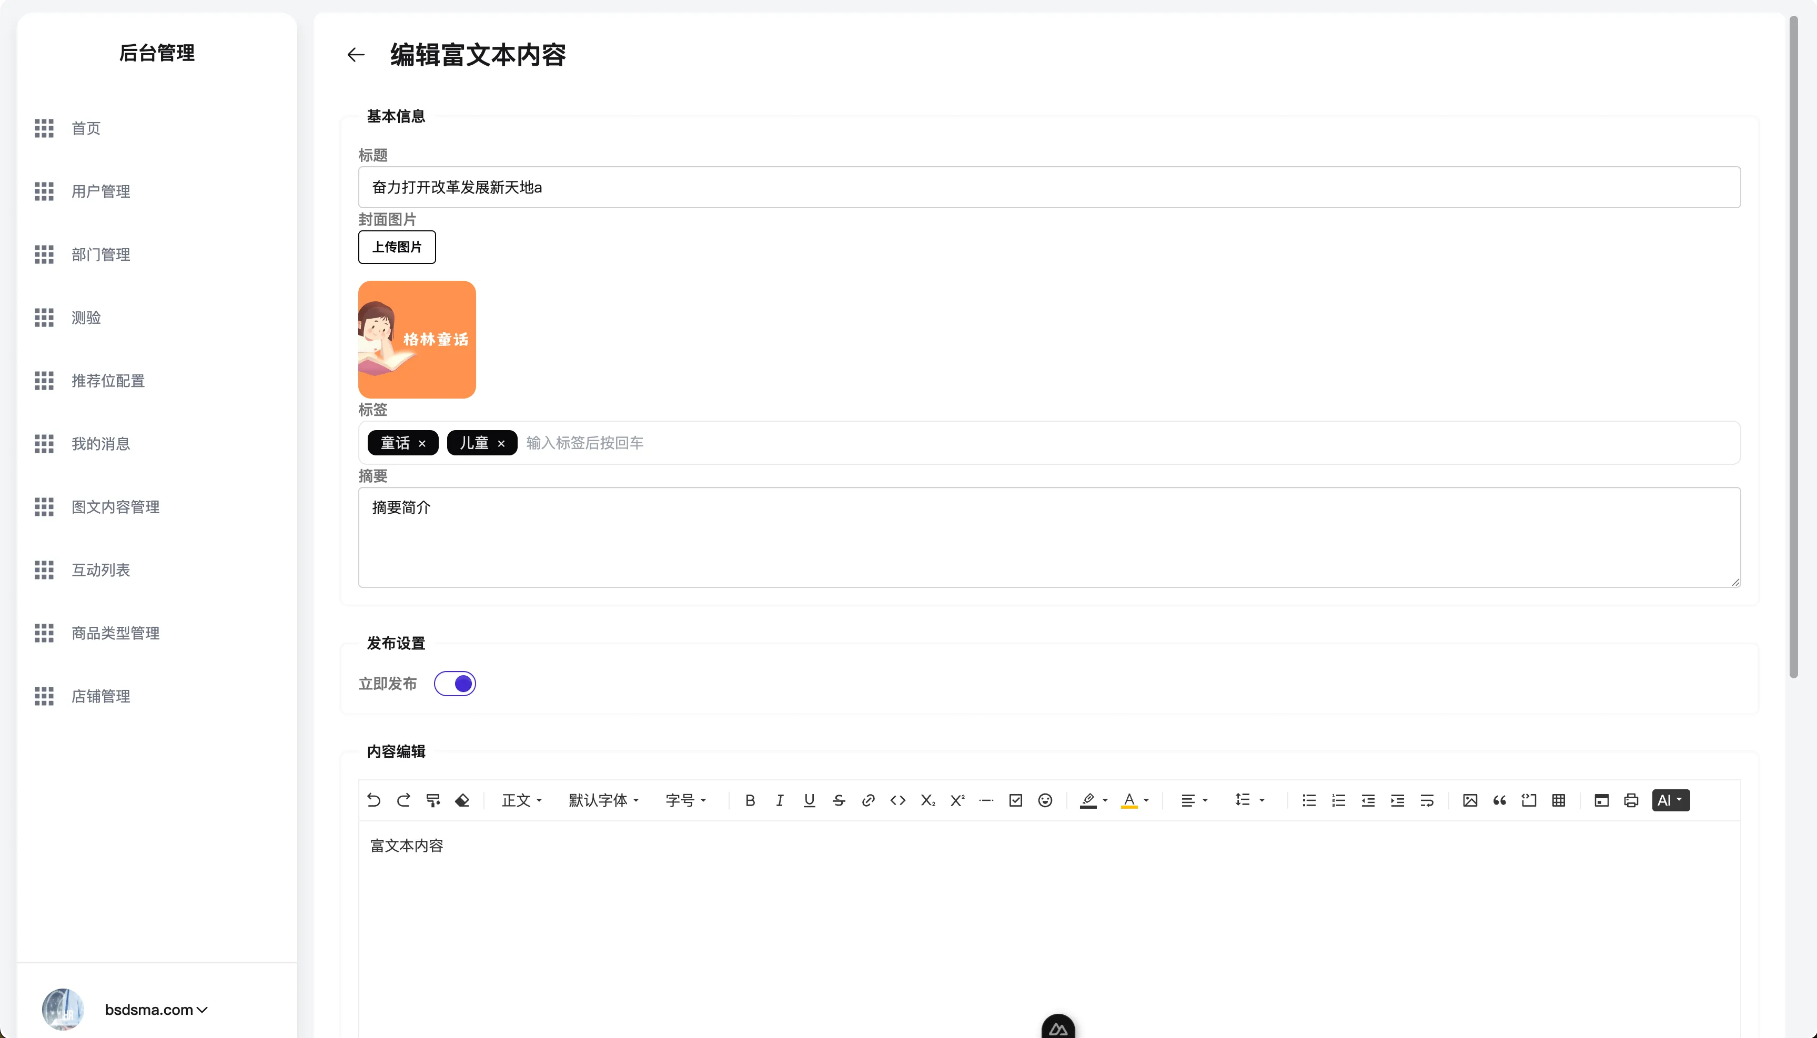Apply subscript formatting in the editor

pyautogui.click(x=927, y=801)
